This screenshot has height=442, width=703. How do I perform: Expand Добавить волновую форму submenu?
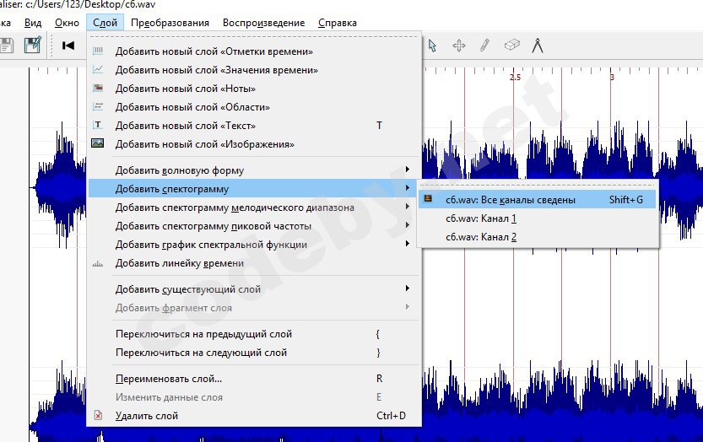(254, 170)
